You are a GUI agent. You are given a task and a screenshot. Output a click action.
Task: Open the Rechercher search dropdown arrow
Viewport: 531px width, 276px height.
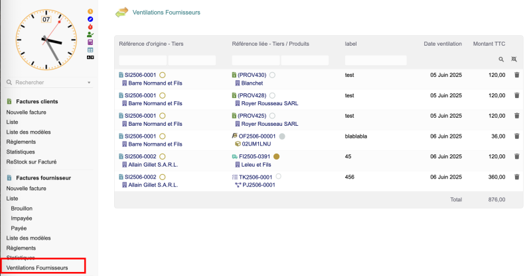point(88,83)
